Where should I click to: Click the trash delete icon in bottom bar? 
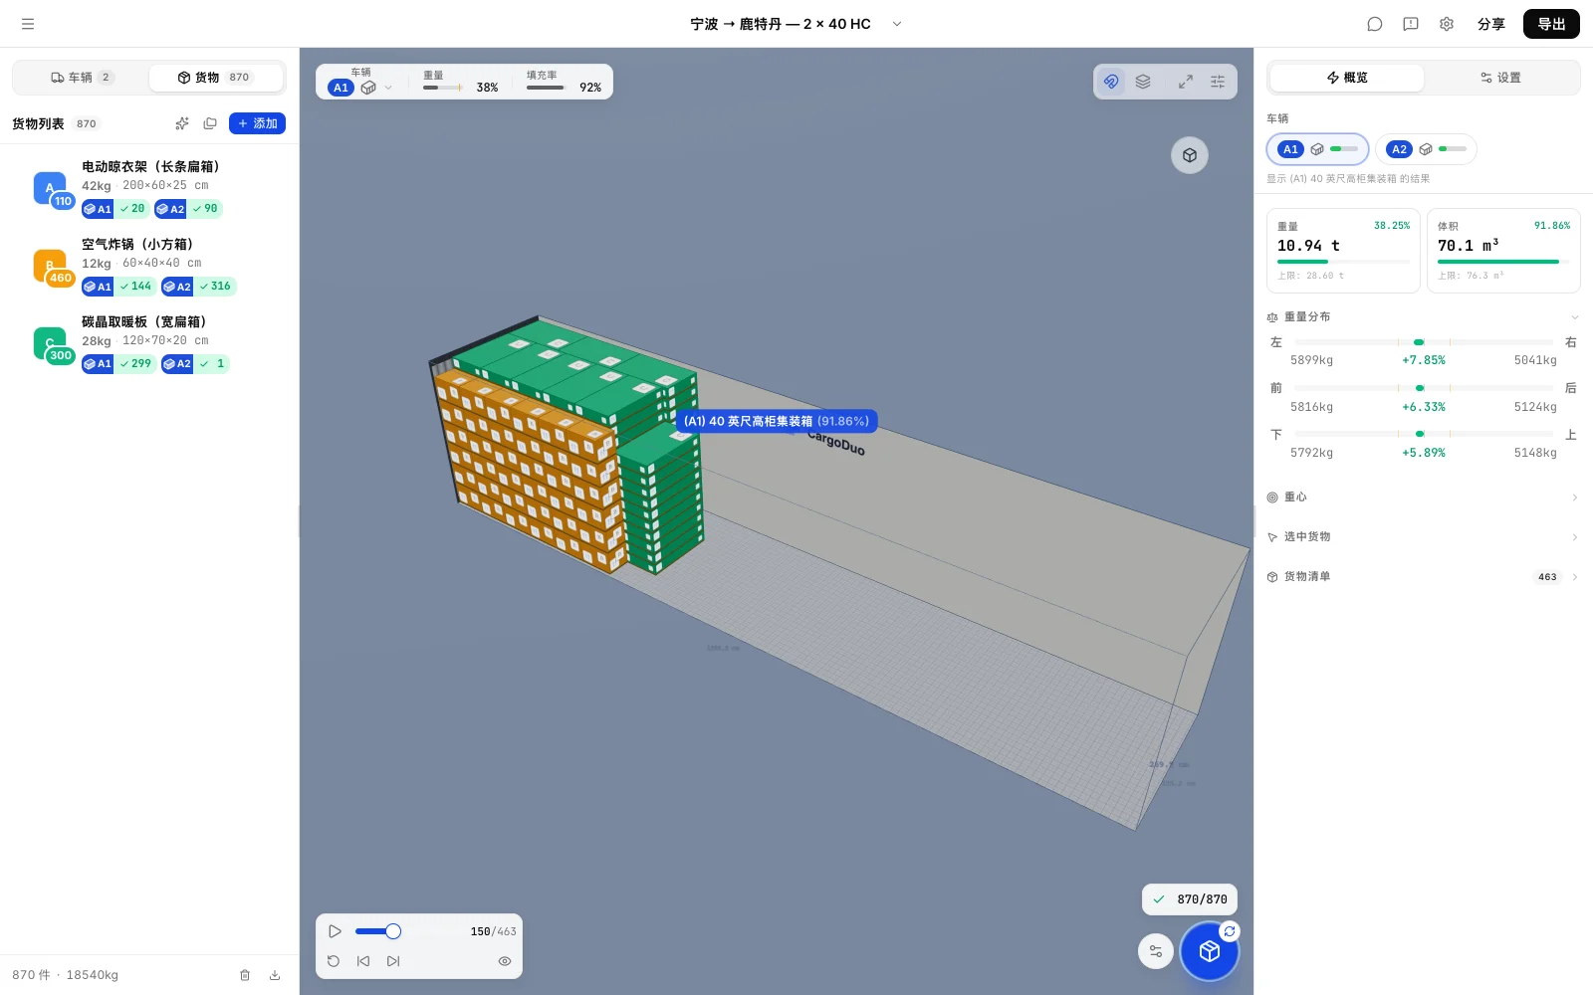click(245, 975)
